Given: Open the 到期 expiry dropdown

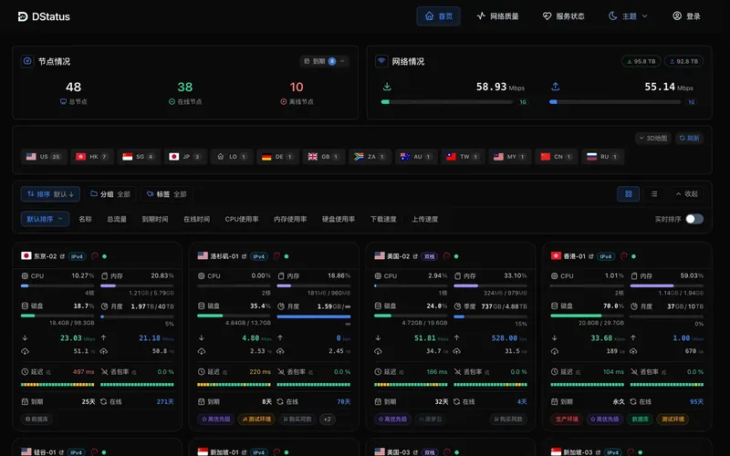Looking at the screenshot, I should pos(324,61).
